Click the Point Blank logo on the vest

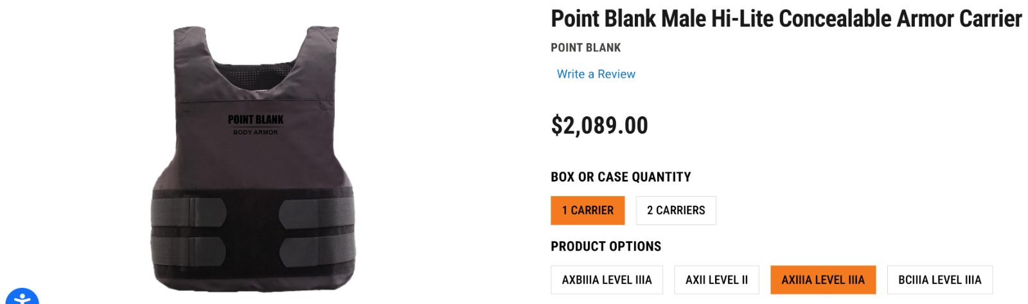click(256, 120)
